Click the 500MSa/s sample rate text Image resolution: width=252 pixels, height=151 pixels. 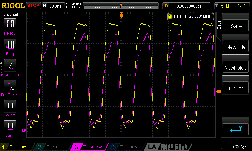click(x=73, y=4)
